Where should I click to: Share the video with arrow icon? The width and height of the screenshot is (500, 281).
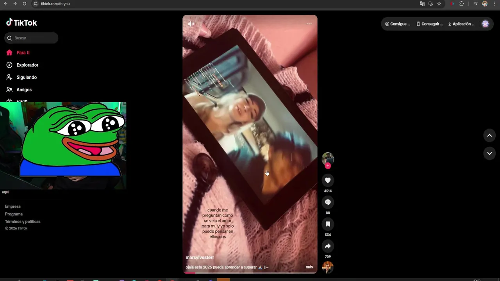[x=328, y=246]
